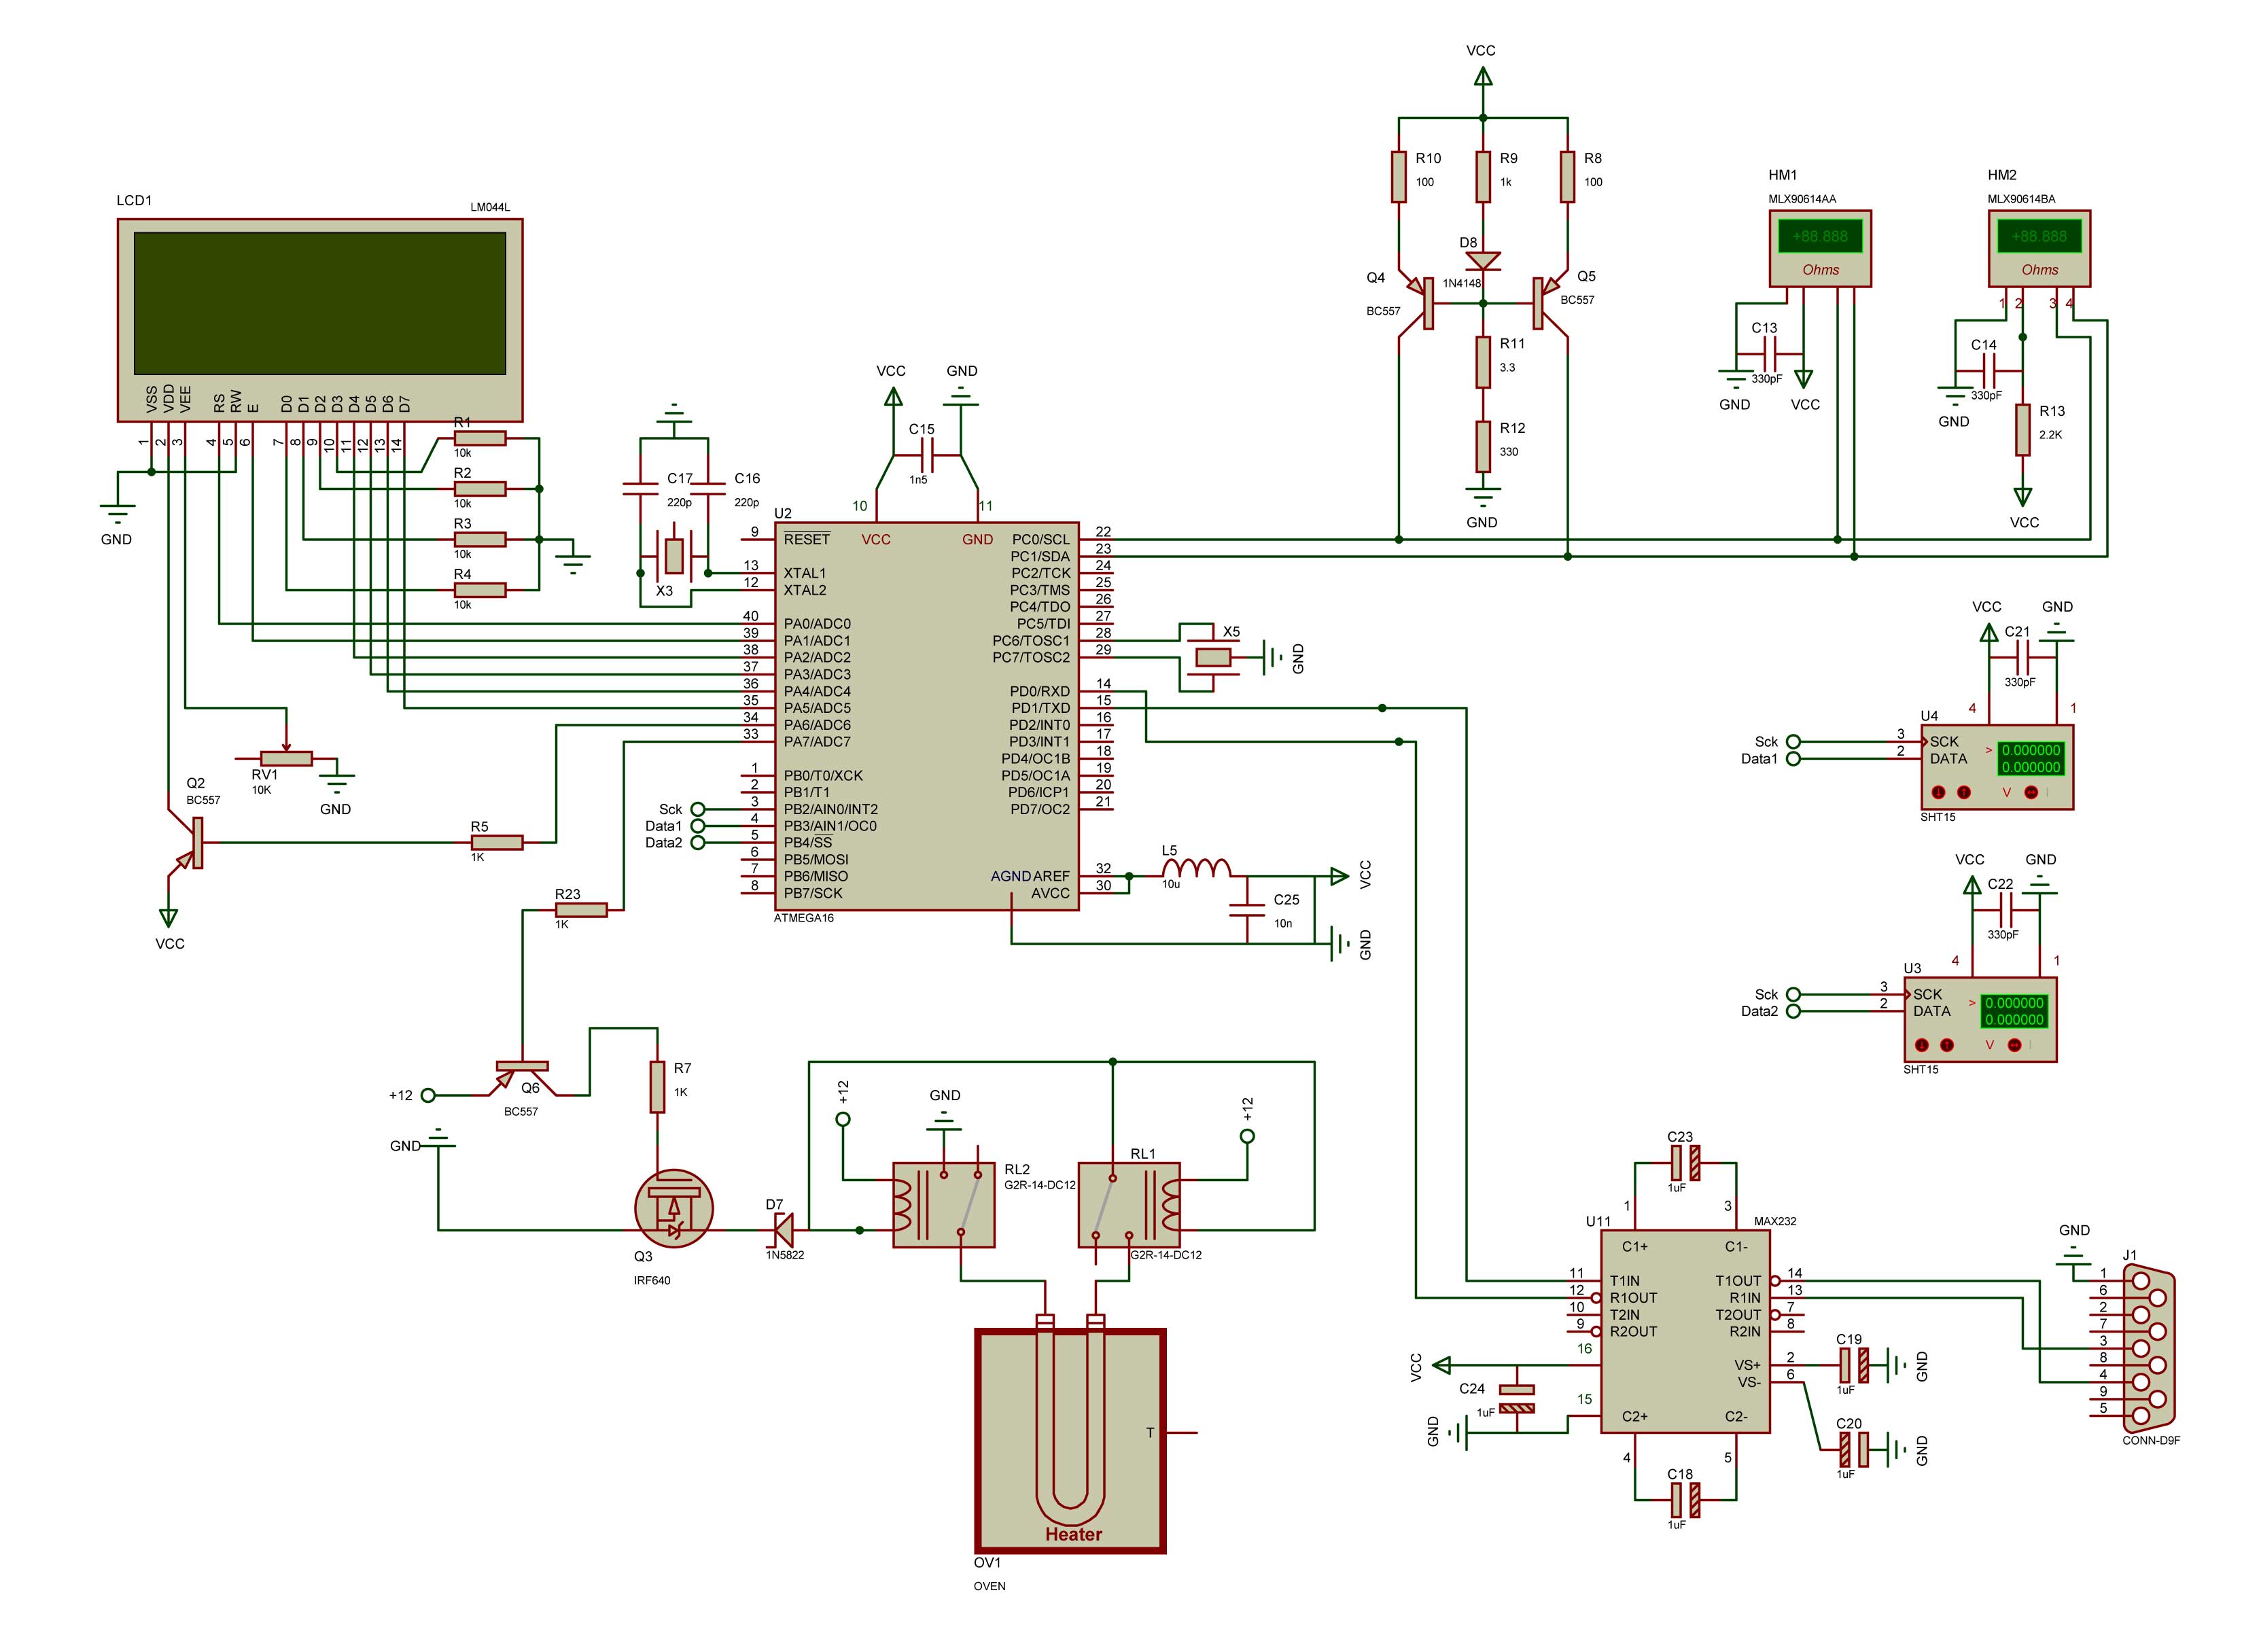Click MOSFET Q3 IRF640 symbol
This screenshot has height=1652, width=2242.
674,1208
